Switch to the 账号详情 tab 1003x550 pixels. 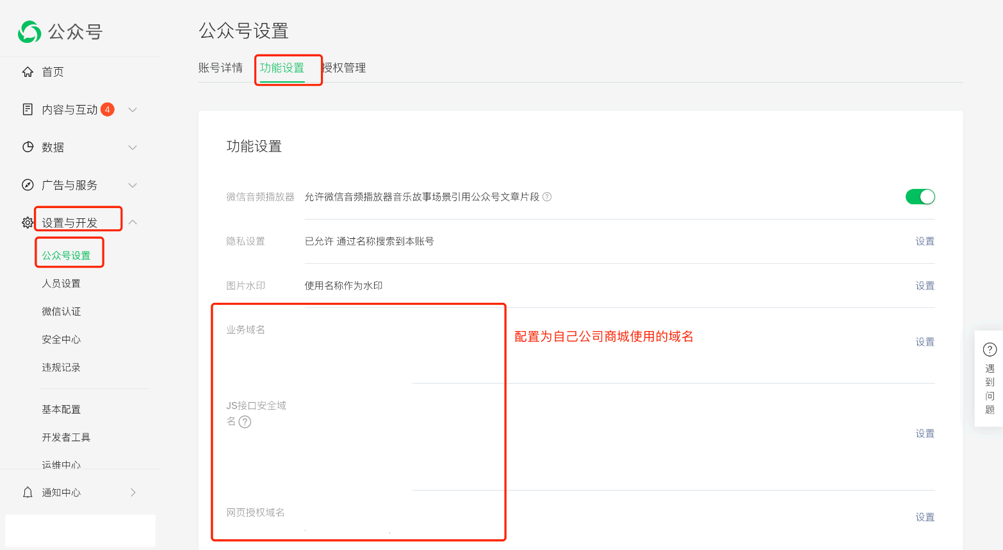pyautogui.click(x=220, y=68)
